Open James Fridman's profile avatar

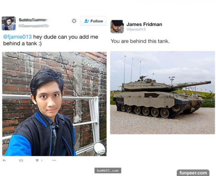click(117, 27)
